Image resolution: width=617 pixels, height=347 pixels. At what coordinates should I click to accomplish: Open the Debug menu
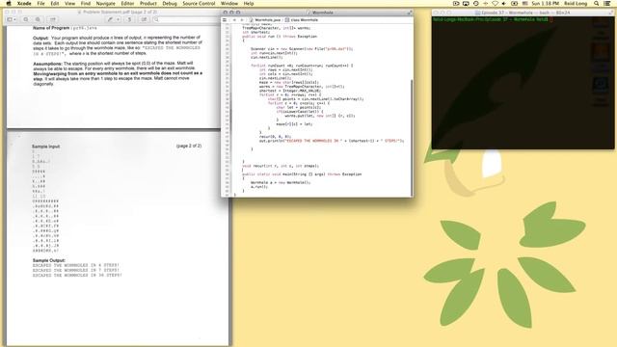click(x=170, y=3)
